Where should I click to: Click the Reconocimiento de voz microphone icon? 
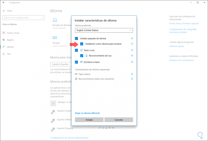tap(87, 56)
